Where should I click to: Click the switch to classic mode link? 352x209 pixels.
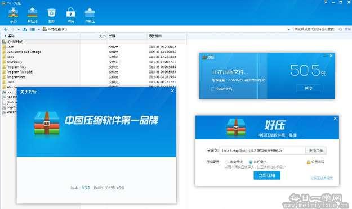pyautogui.click(x=322, y=178)
